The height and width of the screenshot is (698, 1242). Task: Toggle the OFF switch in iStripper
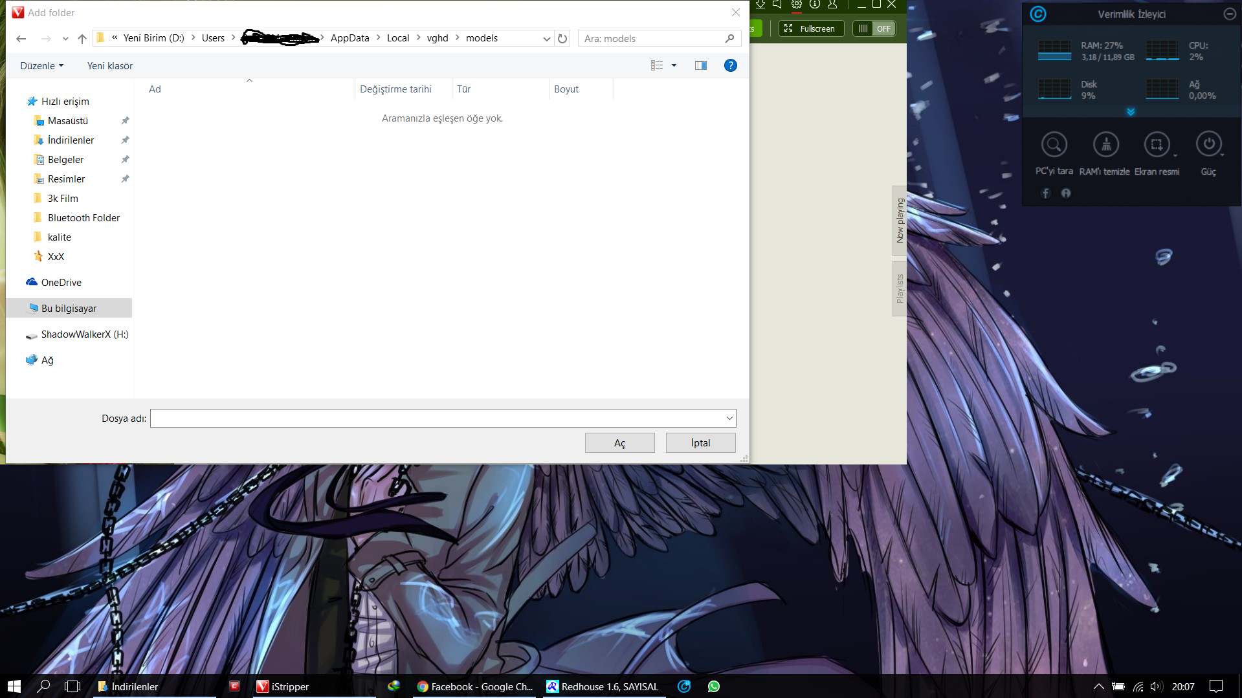coord(874,28)
